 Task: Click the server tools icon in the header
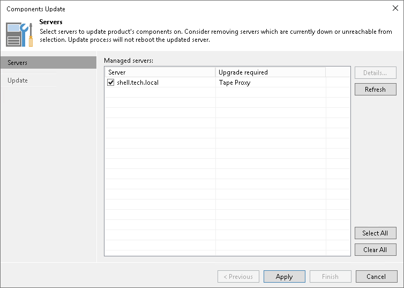pyautogui.click(x=20, y=33)
